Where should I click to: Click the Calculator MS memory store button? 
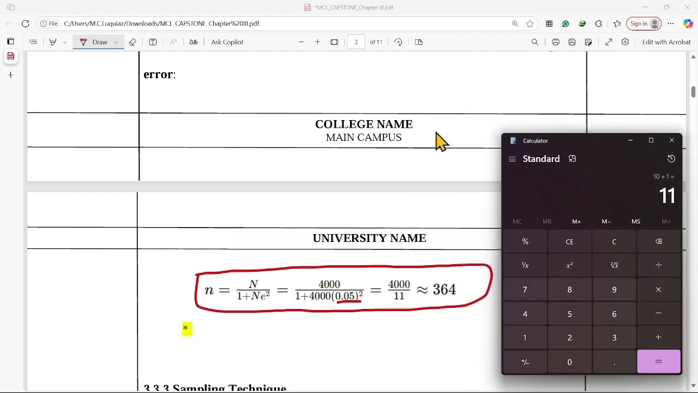click(636, 222)
